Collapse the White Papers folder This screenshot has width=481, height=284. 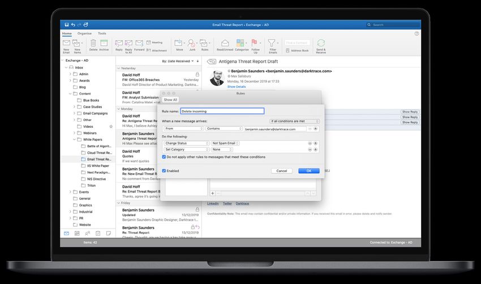coord(74,140)
